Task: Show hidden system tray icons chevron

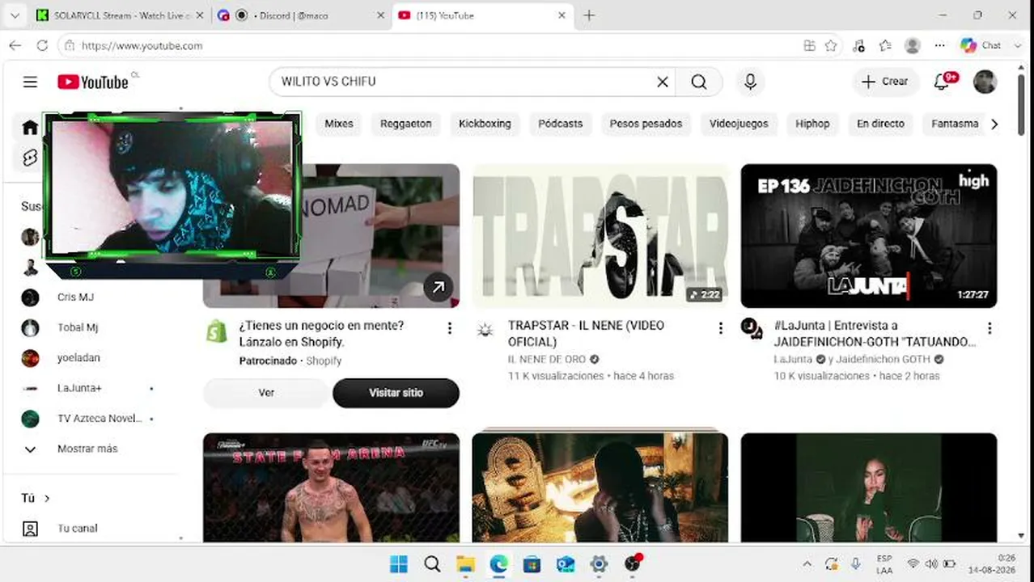Action: (807, 564)
